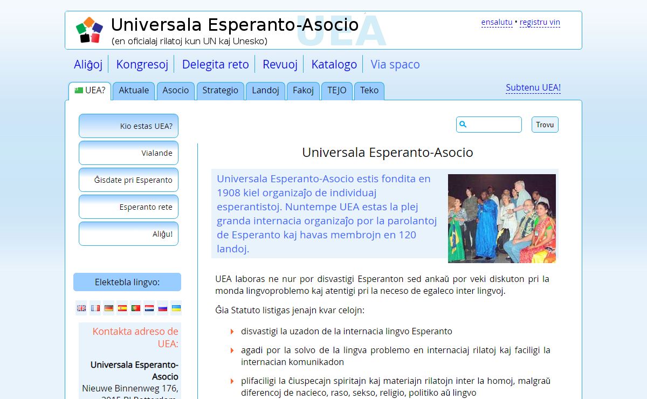This screenshot has height=399, width=647.
Task: Switch to the Teko tab
Action: (x=369, y=91)
